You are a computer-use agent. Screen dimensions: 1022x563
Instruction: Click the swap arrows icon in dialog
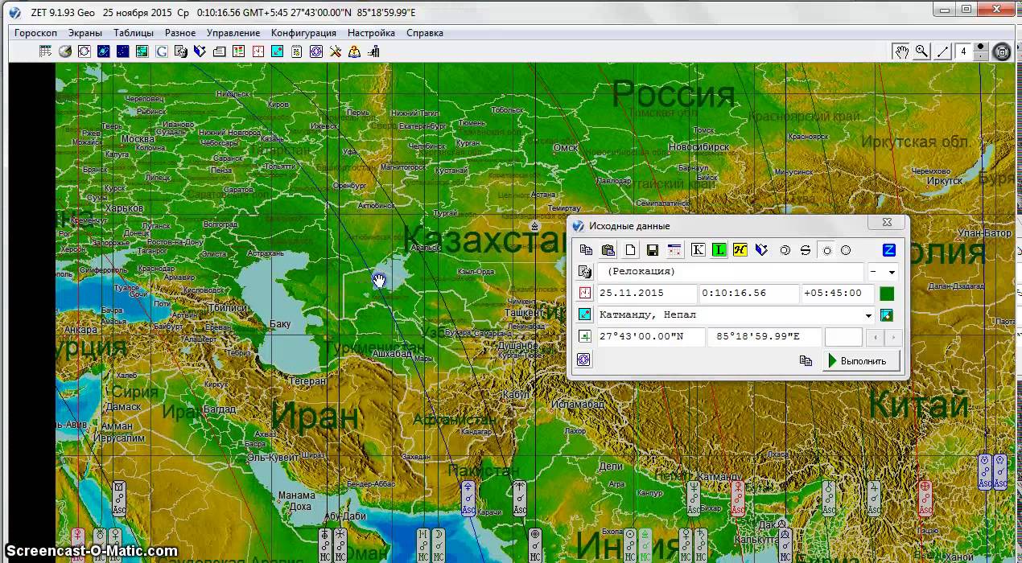pyautogui.click(x=806, y=250)
